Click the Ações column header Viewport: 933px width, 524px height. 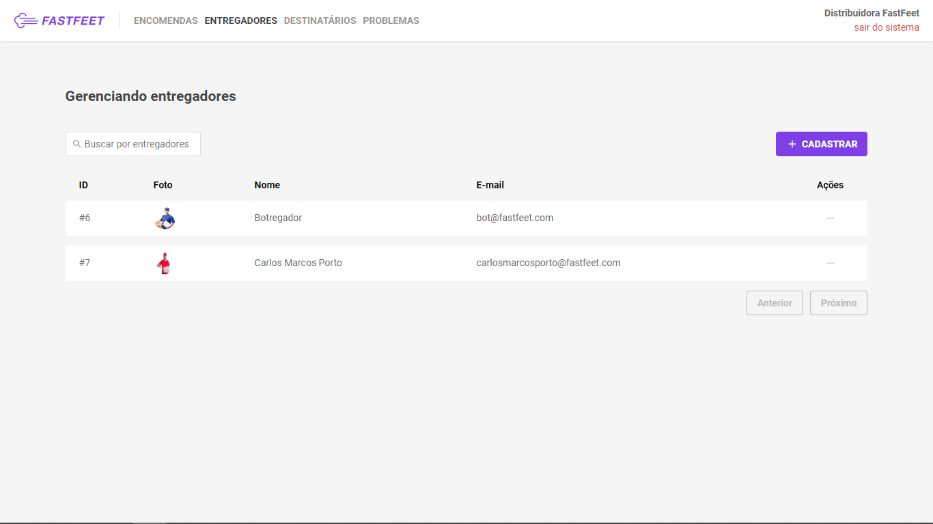pos(830,185)
